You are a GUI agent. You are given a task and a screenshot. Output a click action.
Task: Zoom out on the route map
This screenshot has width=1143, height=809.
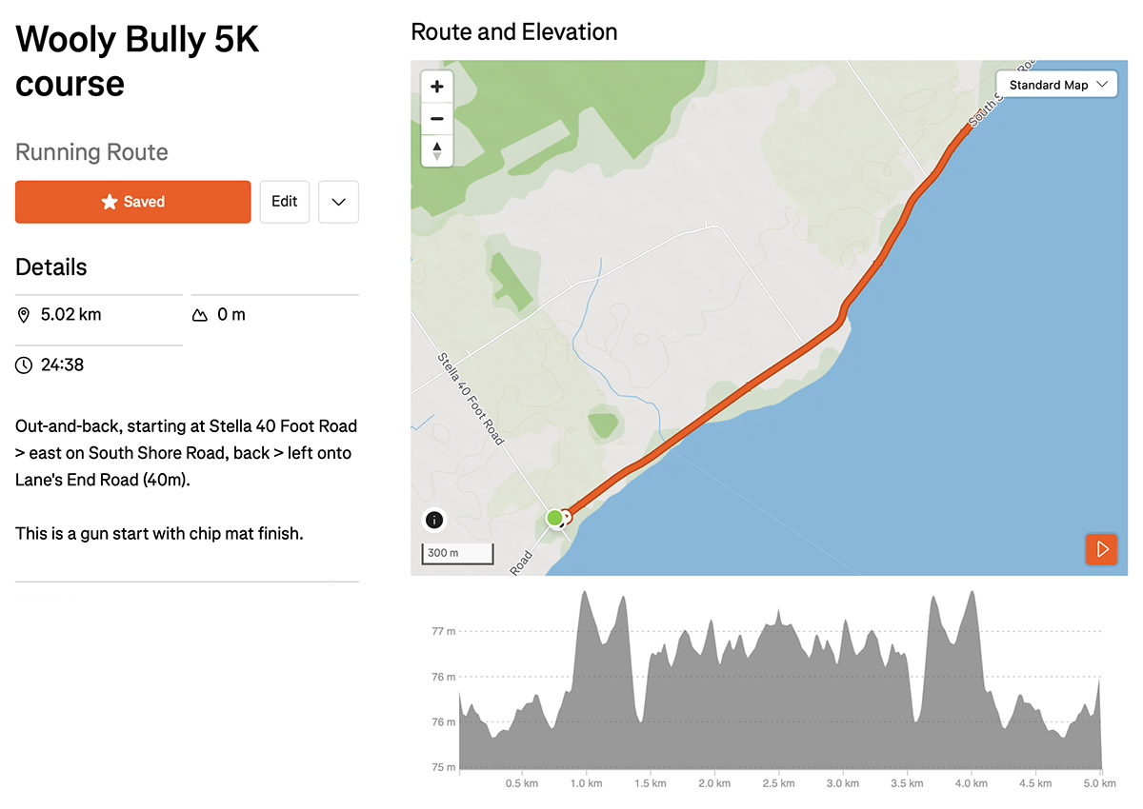[437, 119]
